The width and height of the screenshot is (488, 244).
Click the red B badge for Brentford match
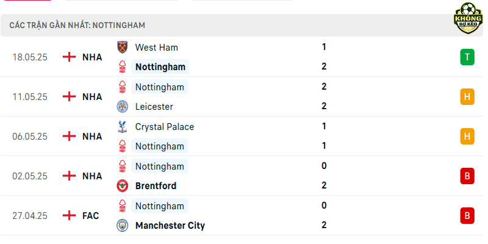(467, 176)
